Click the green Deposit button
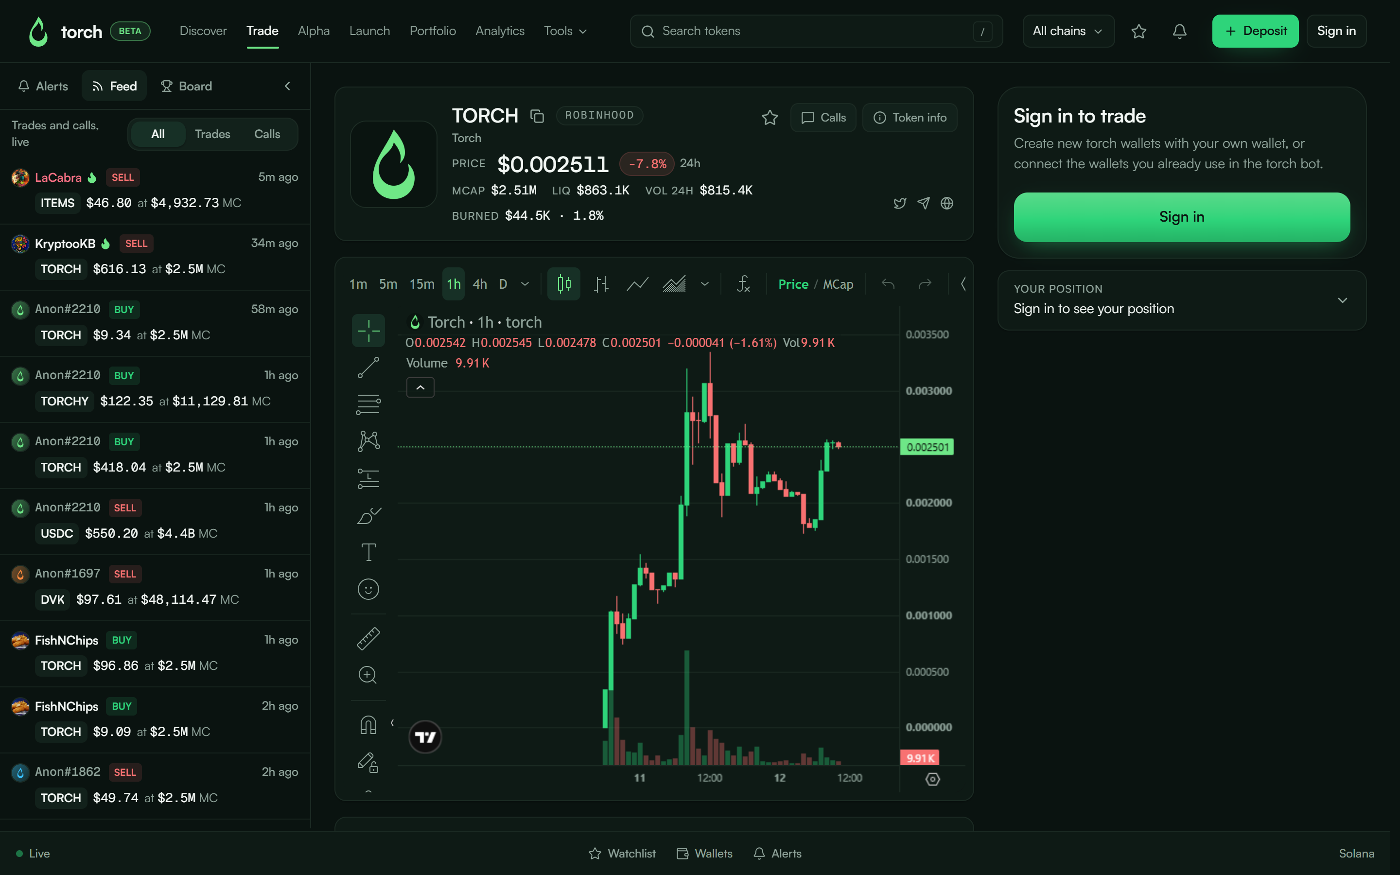Screen dimensions: 1400x875 pyautogui.click(x=1255, y=31)
